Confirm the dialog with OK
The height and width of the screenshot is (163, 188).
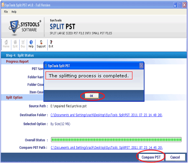tap(91, 96)
